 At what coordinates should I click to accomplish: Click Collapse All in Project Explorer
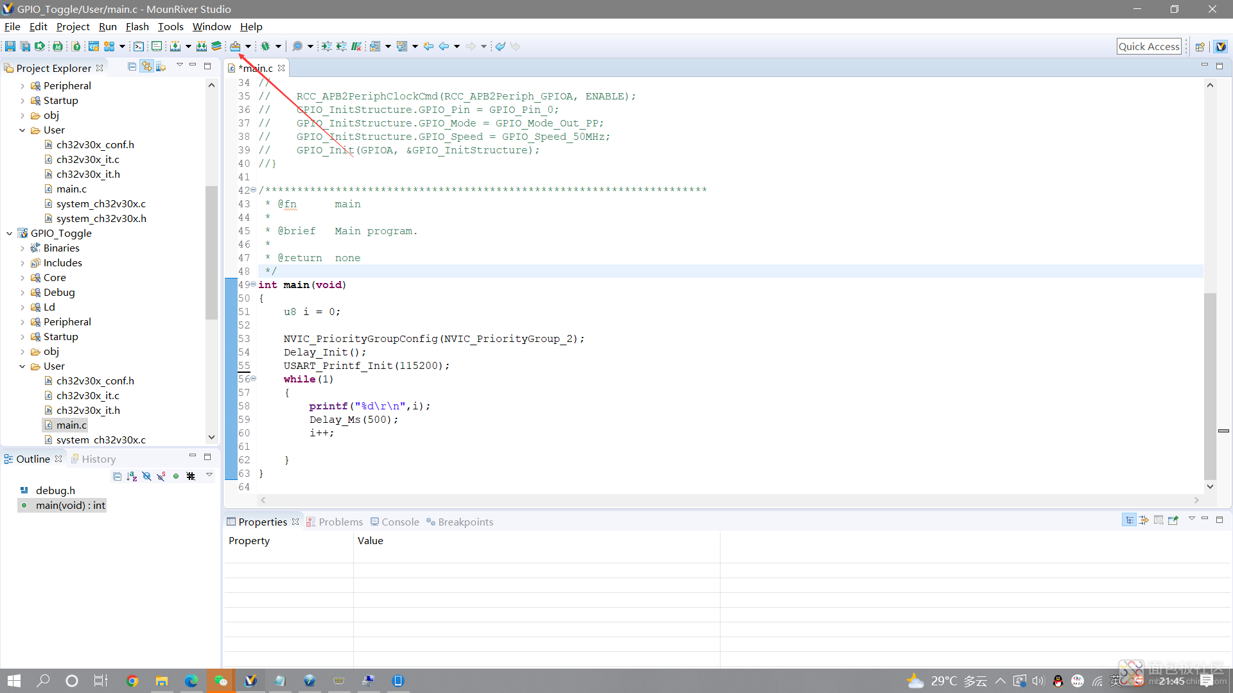132,67
